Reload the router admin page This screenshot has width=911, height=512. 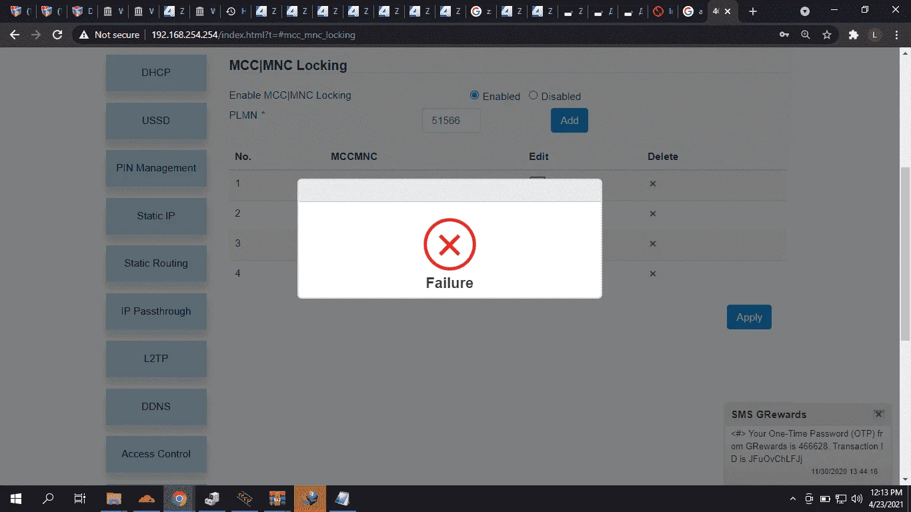[x=57, y=35]
